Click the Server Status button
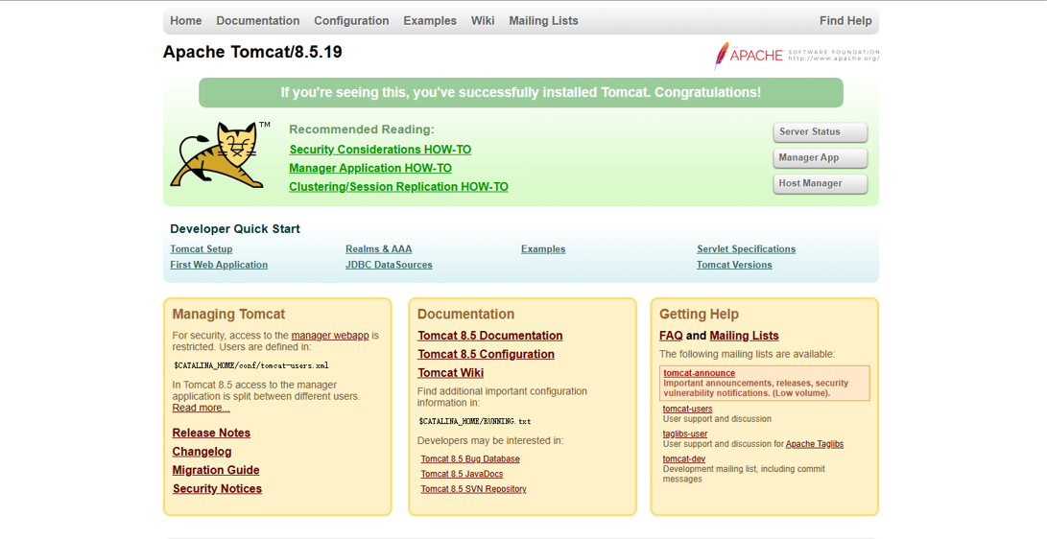This screenshot has height=539, width=1047. tap(820, 132)
